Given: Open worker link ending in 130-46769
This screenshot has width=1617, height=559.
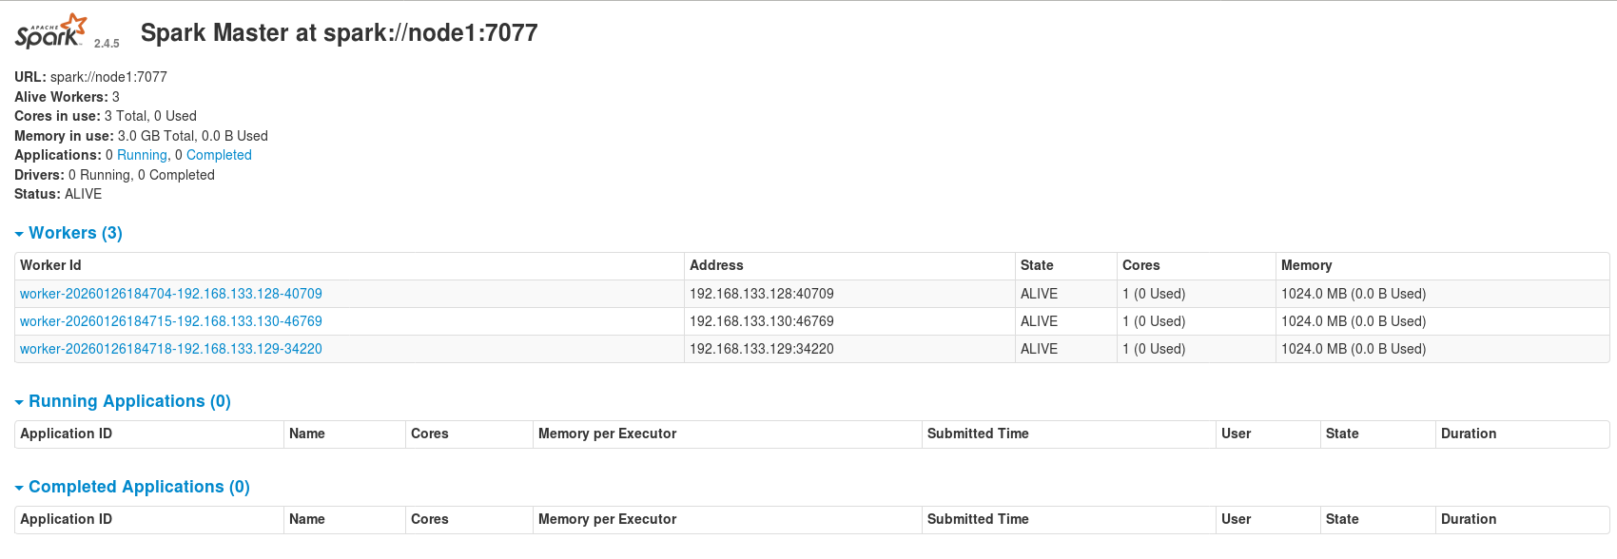Looking at the screenshot, I should 171,321.
